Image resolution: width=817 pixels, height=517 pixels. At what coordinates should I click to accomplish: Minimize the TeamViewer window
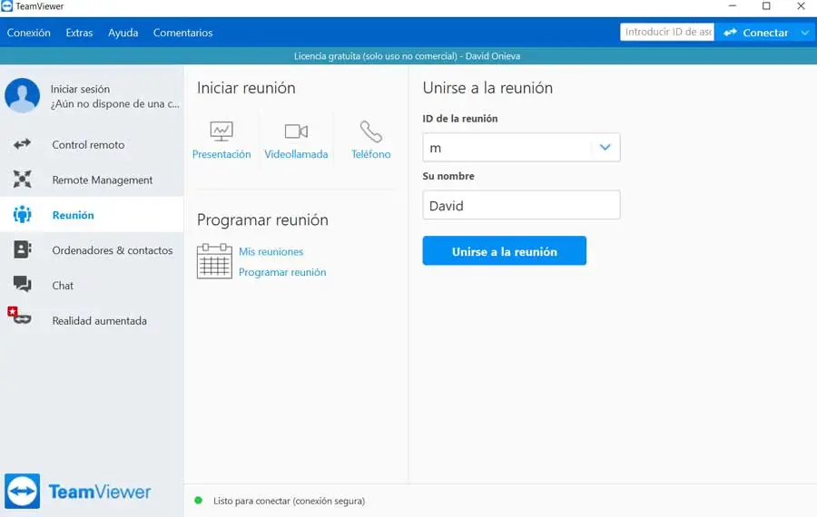(732, 6)
